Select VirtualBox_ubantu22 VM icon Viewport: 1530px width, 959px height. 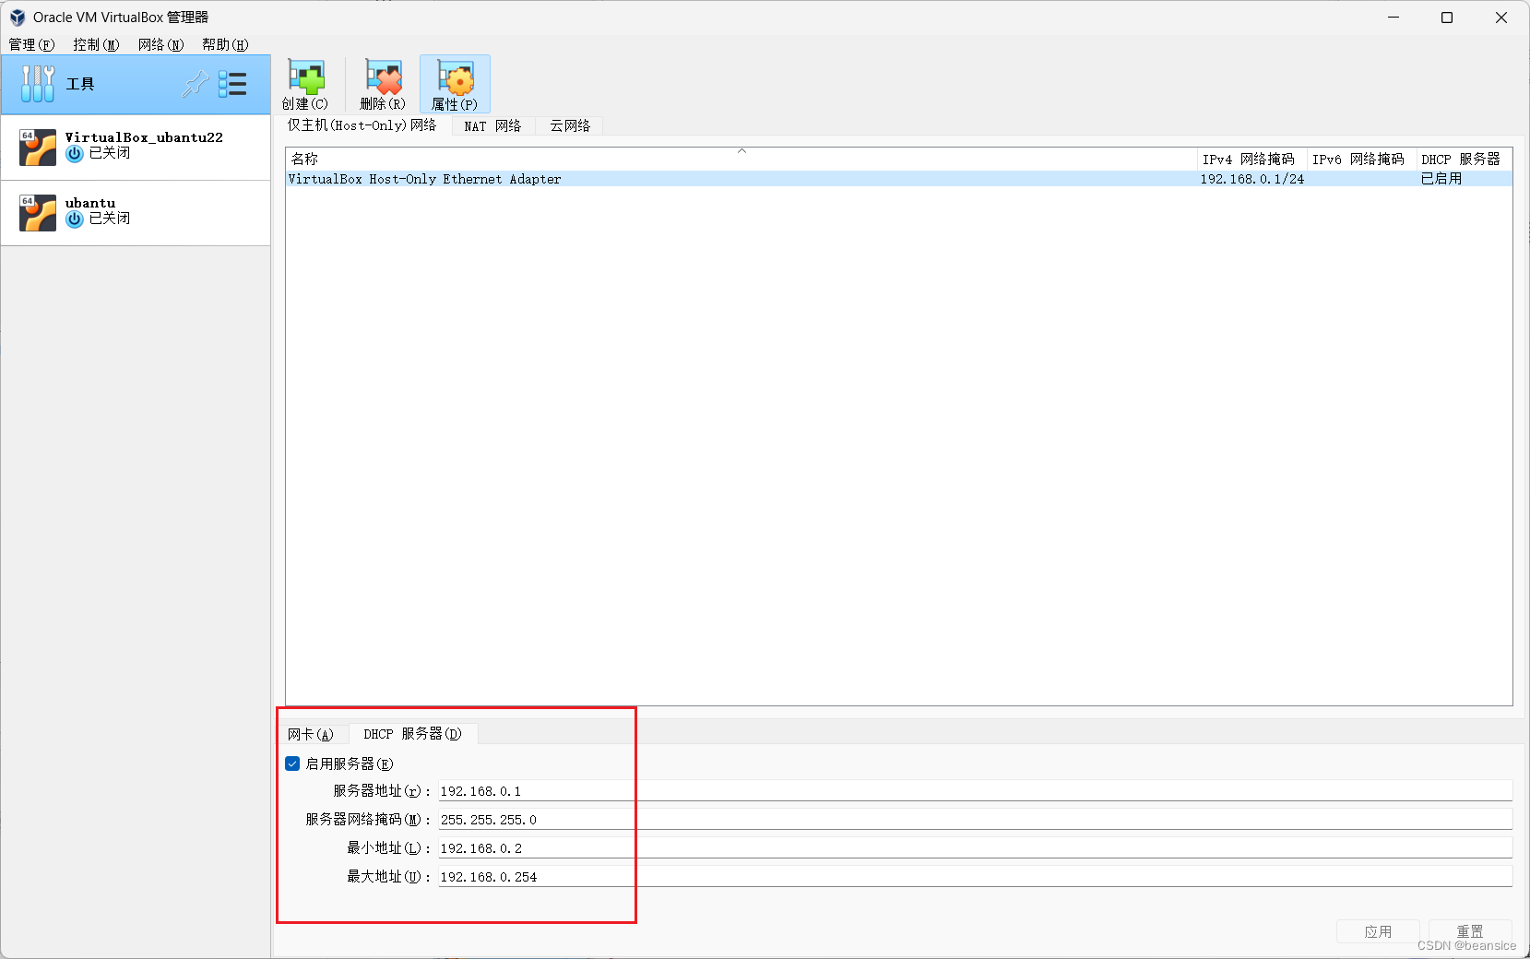click(x=38, y=148)
